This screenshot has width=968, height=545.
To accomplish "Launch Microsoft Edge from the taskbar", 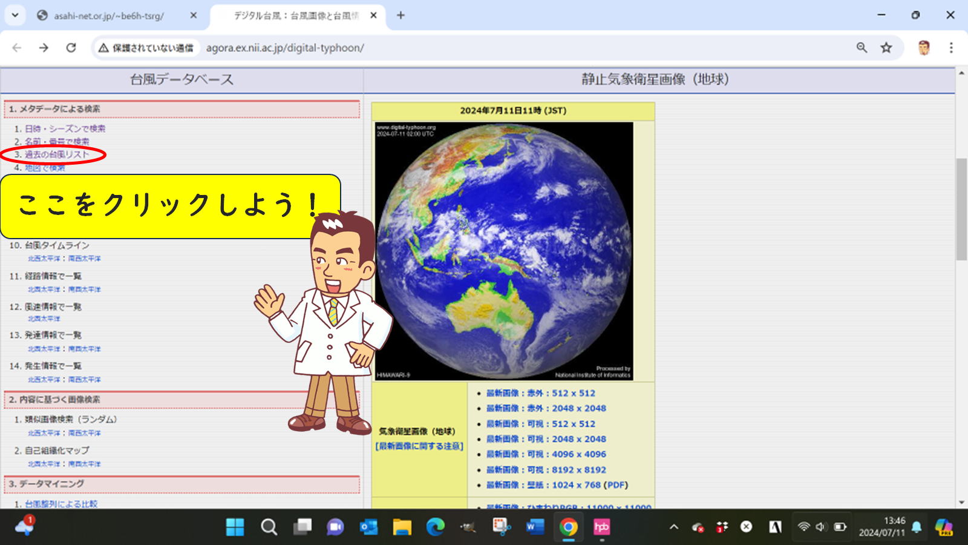I will [x=435, y=527].
